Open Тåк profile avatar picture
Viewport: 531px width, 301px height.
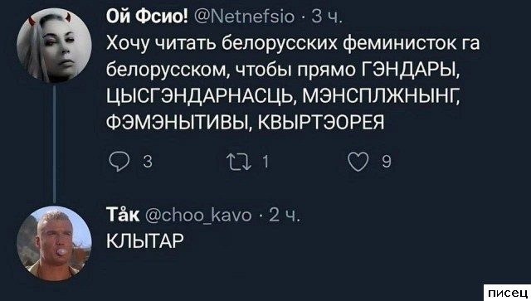point(54,244)
